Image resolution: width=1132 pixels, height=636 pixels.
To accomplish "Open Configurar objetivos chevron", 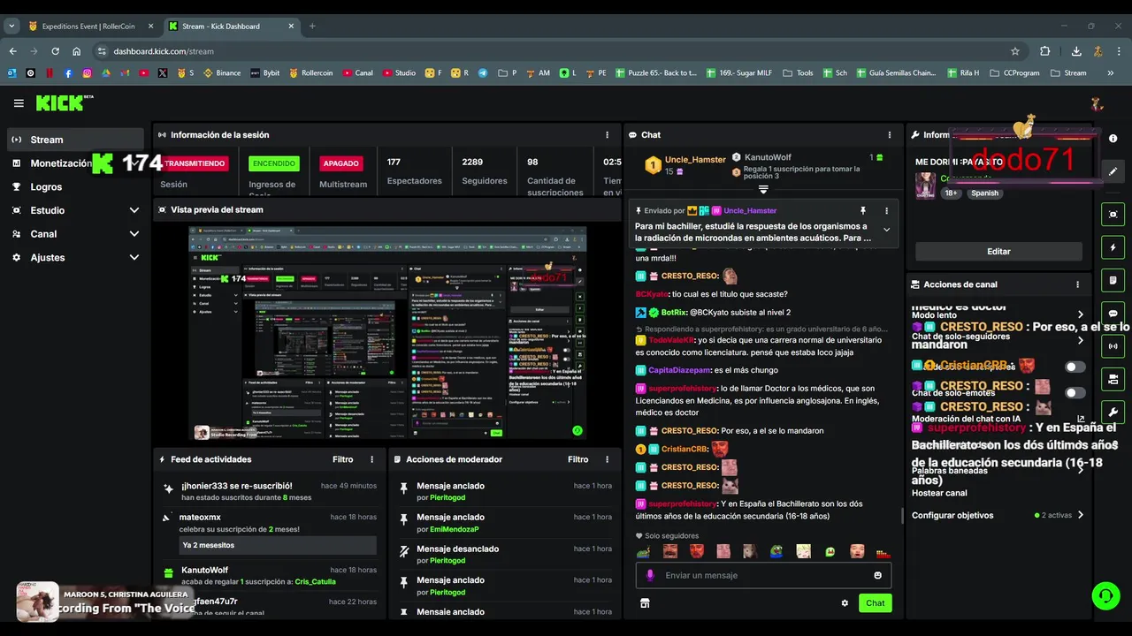I will coord(1080,515).
